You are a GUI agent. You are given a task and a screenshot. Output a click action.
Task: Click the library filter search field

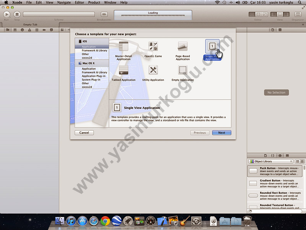tap(275, 211)
